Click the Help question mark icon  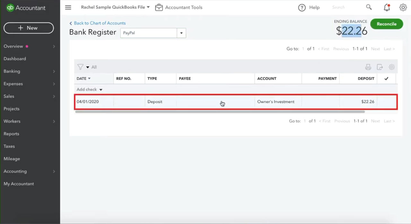coord(302,8)
